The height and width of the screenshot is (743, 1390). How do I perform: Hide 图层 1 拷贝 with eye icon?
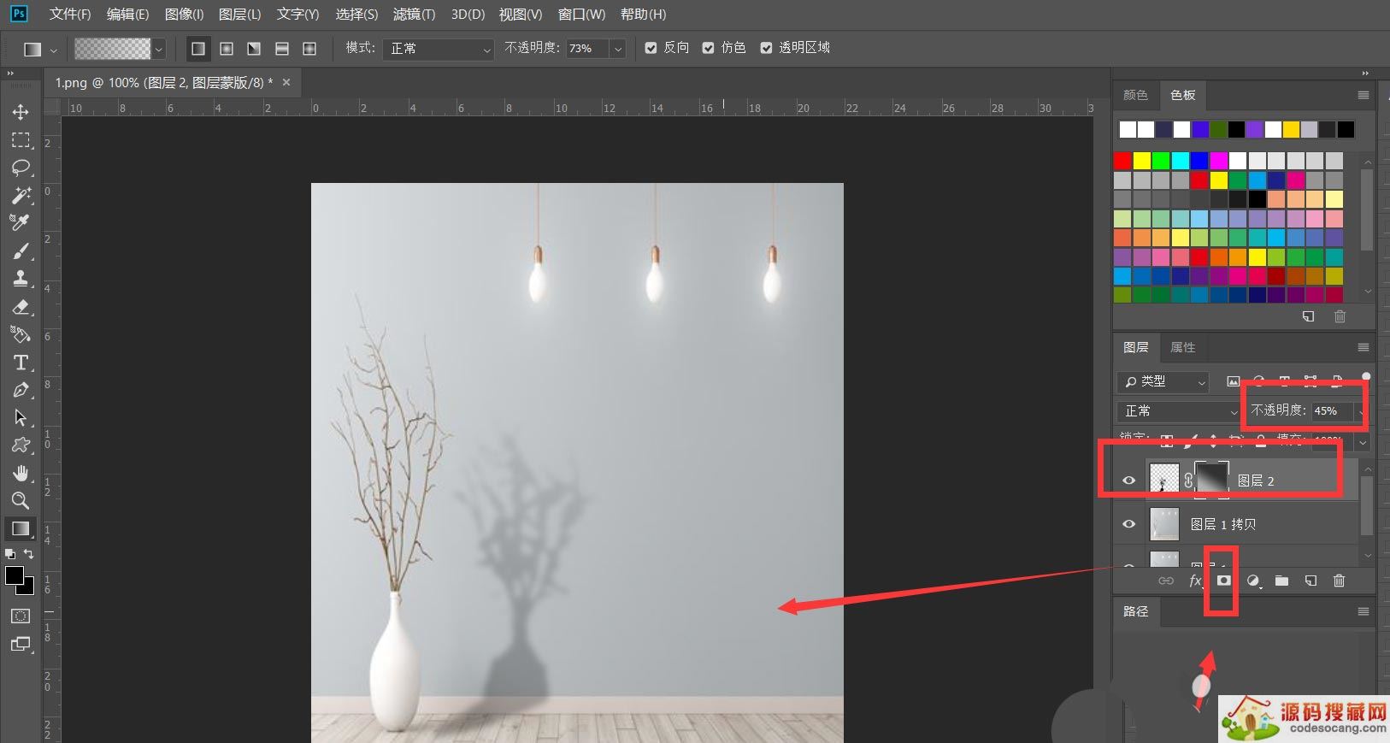pyautogui.click(x=1128, y=524)
